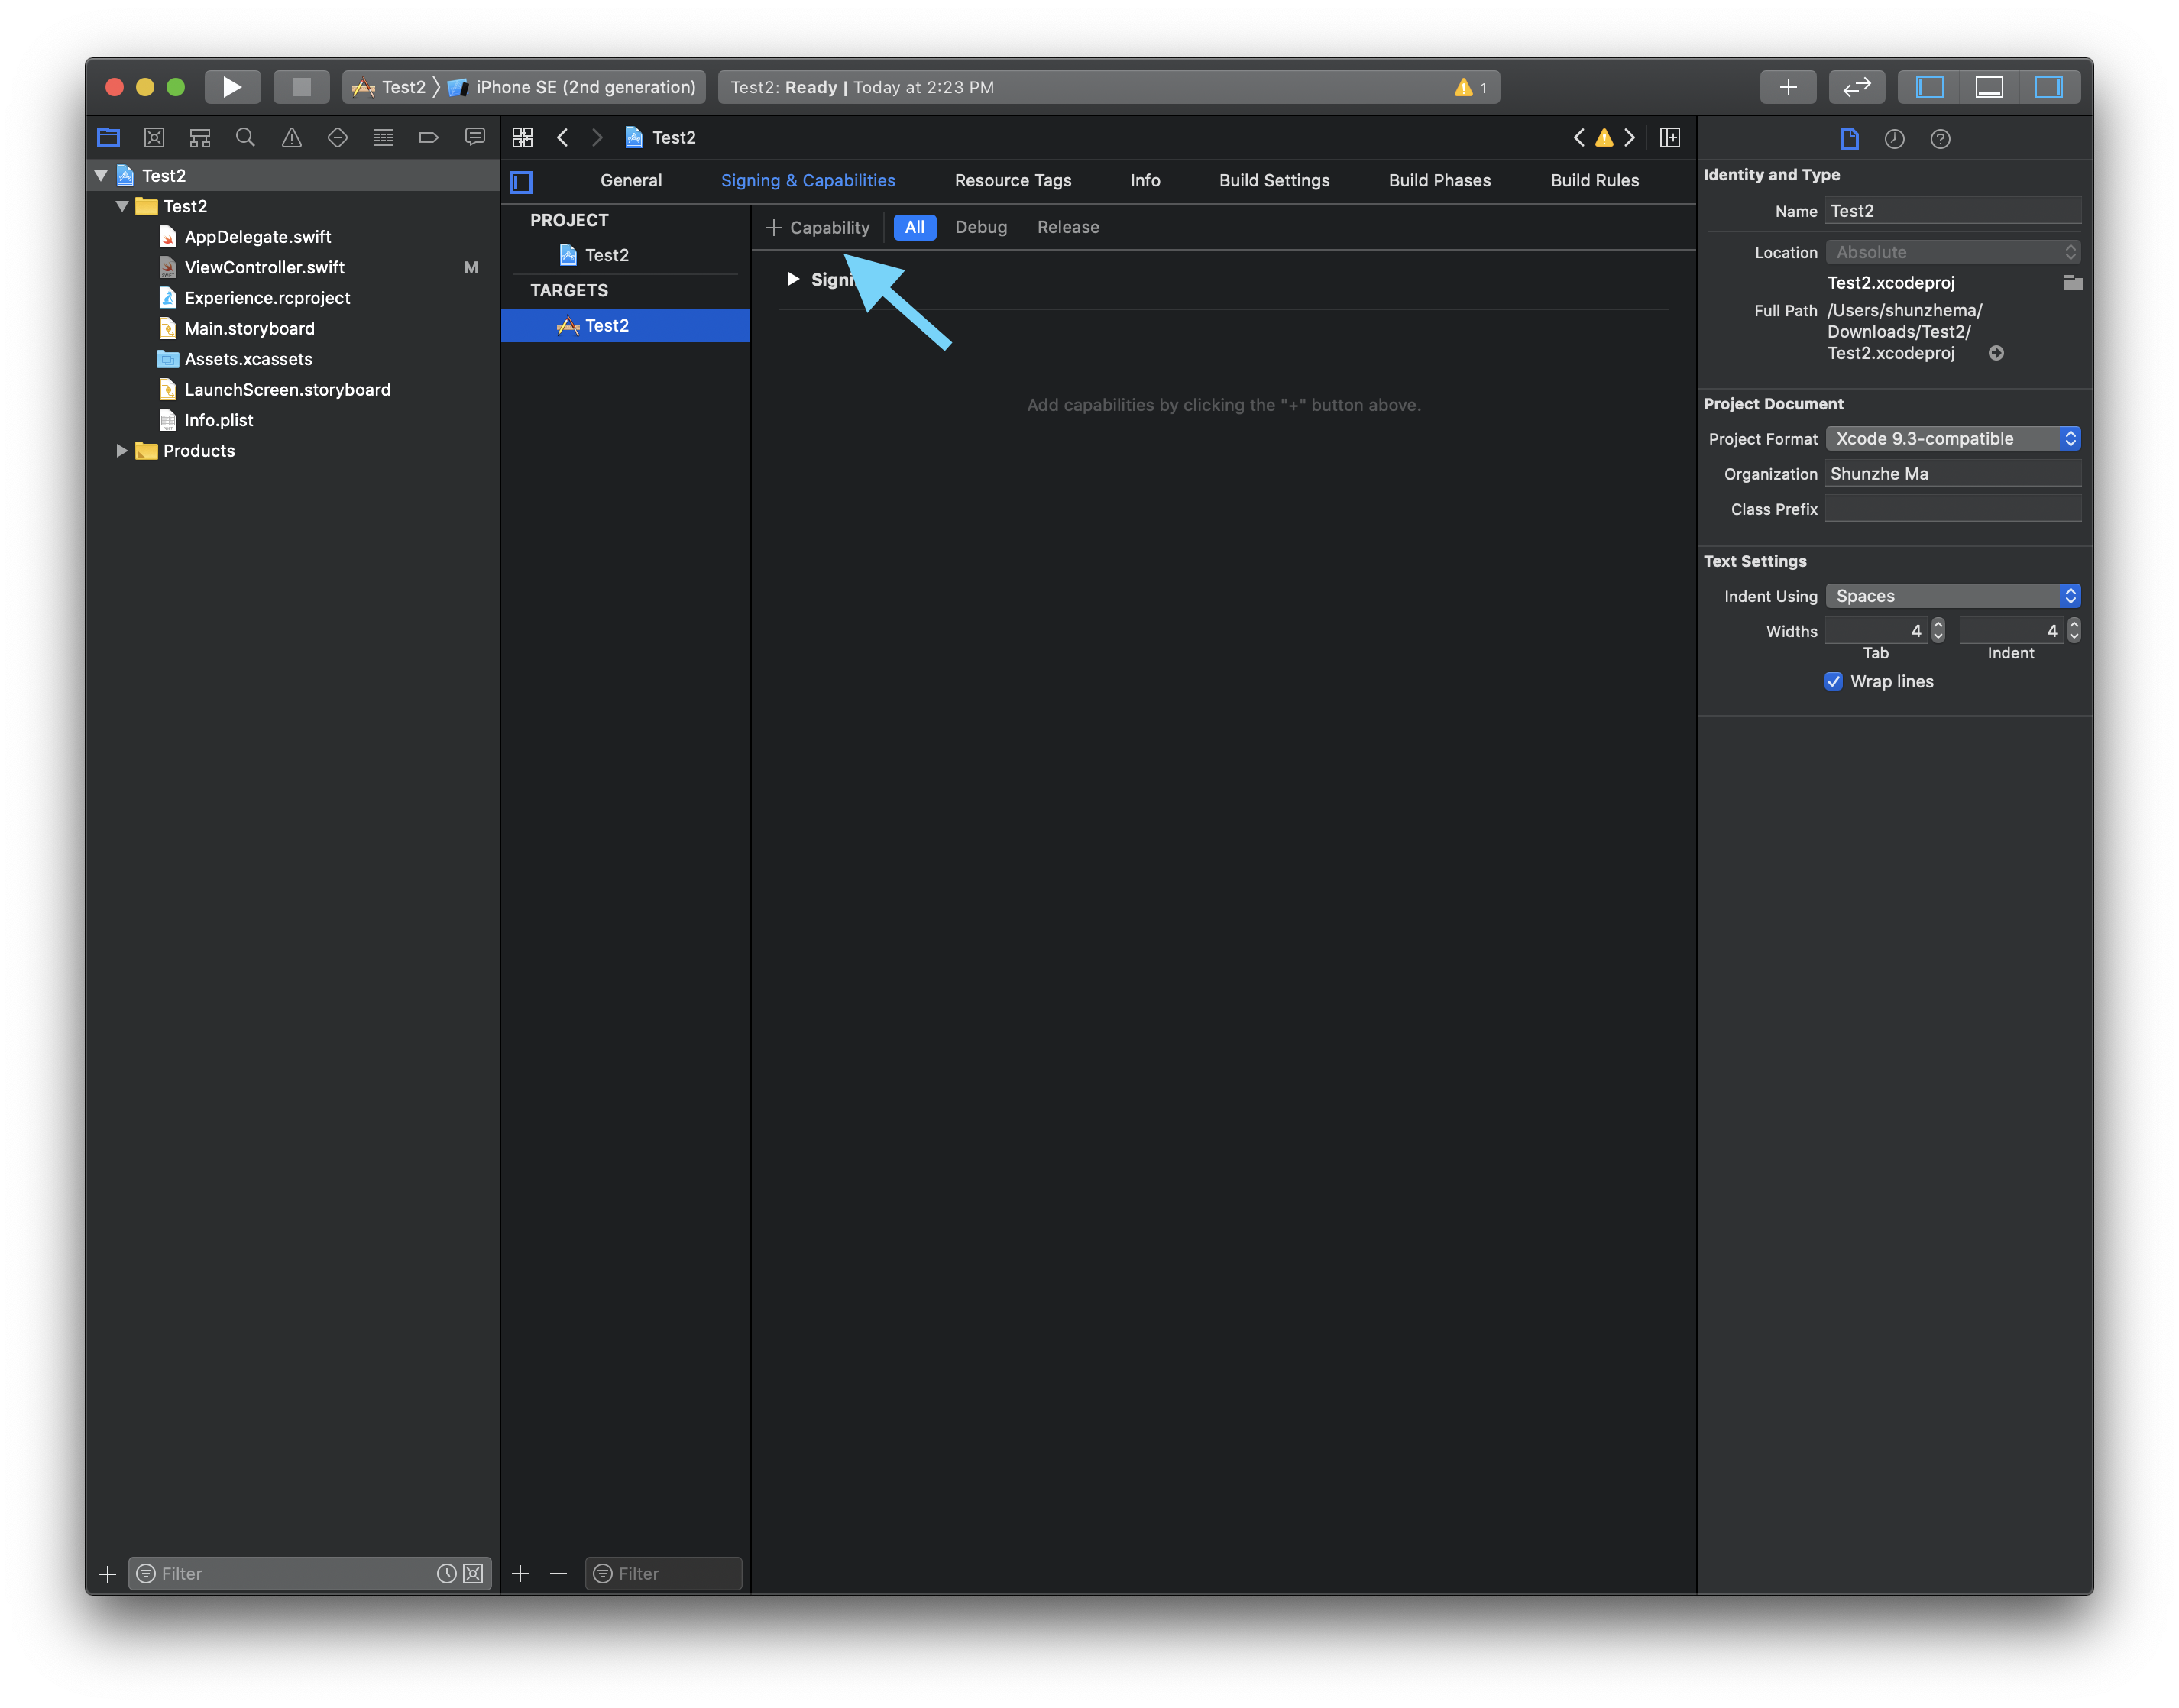Open the Breakpoint navigator

(429, 138)
